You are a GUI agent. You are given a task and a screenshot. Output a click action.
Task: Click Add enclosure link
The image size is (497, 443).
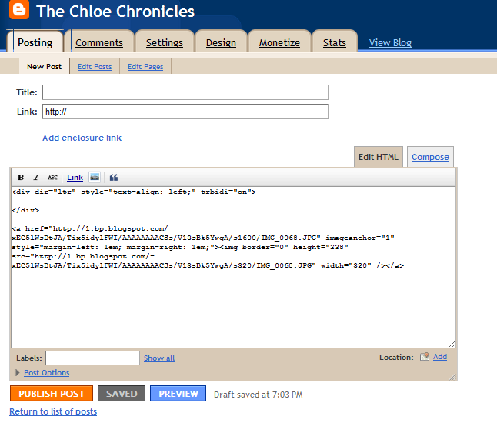tap(82, 138)
